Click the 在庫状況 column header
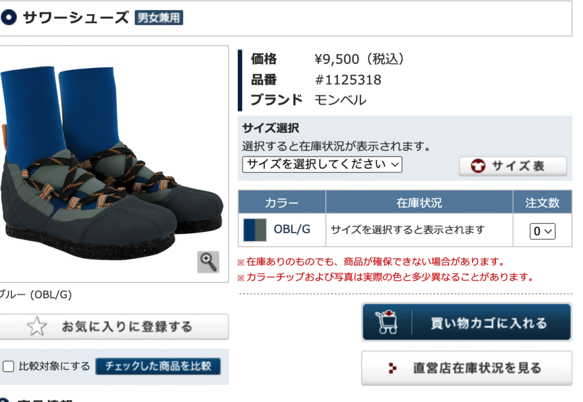This screenshot has height=402, width=583. (419, 202)
